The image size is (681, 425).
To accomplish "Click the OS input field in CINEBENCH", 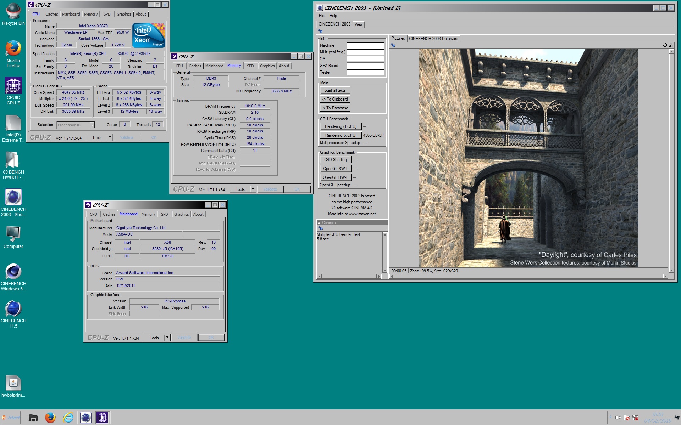I will coord(365,59).
